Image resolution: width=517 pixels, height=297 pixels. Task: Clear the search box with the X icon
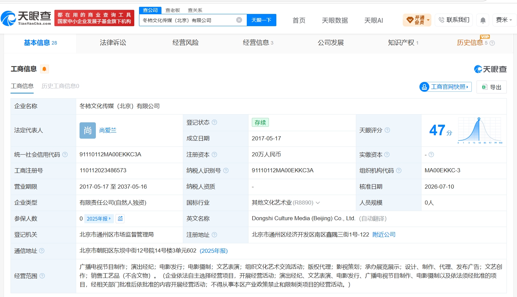(x=239, y=20)
